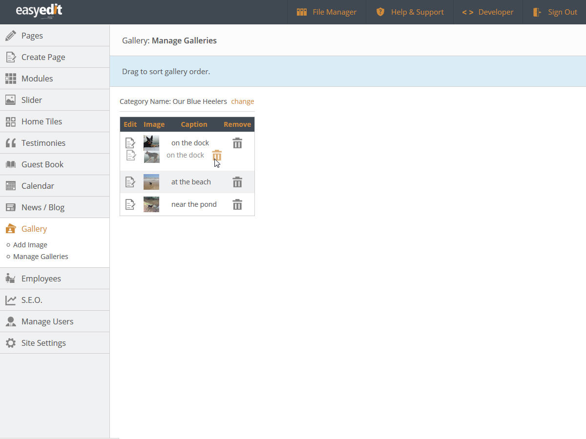Viewport: 586px width, 439px height.
Task: Click the edit icon for 'at the beach'
Action: tap(130, 182)
